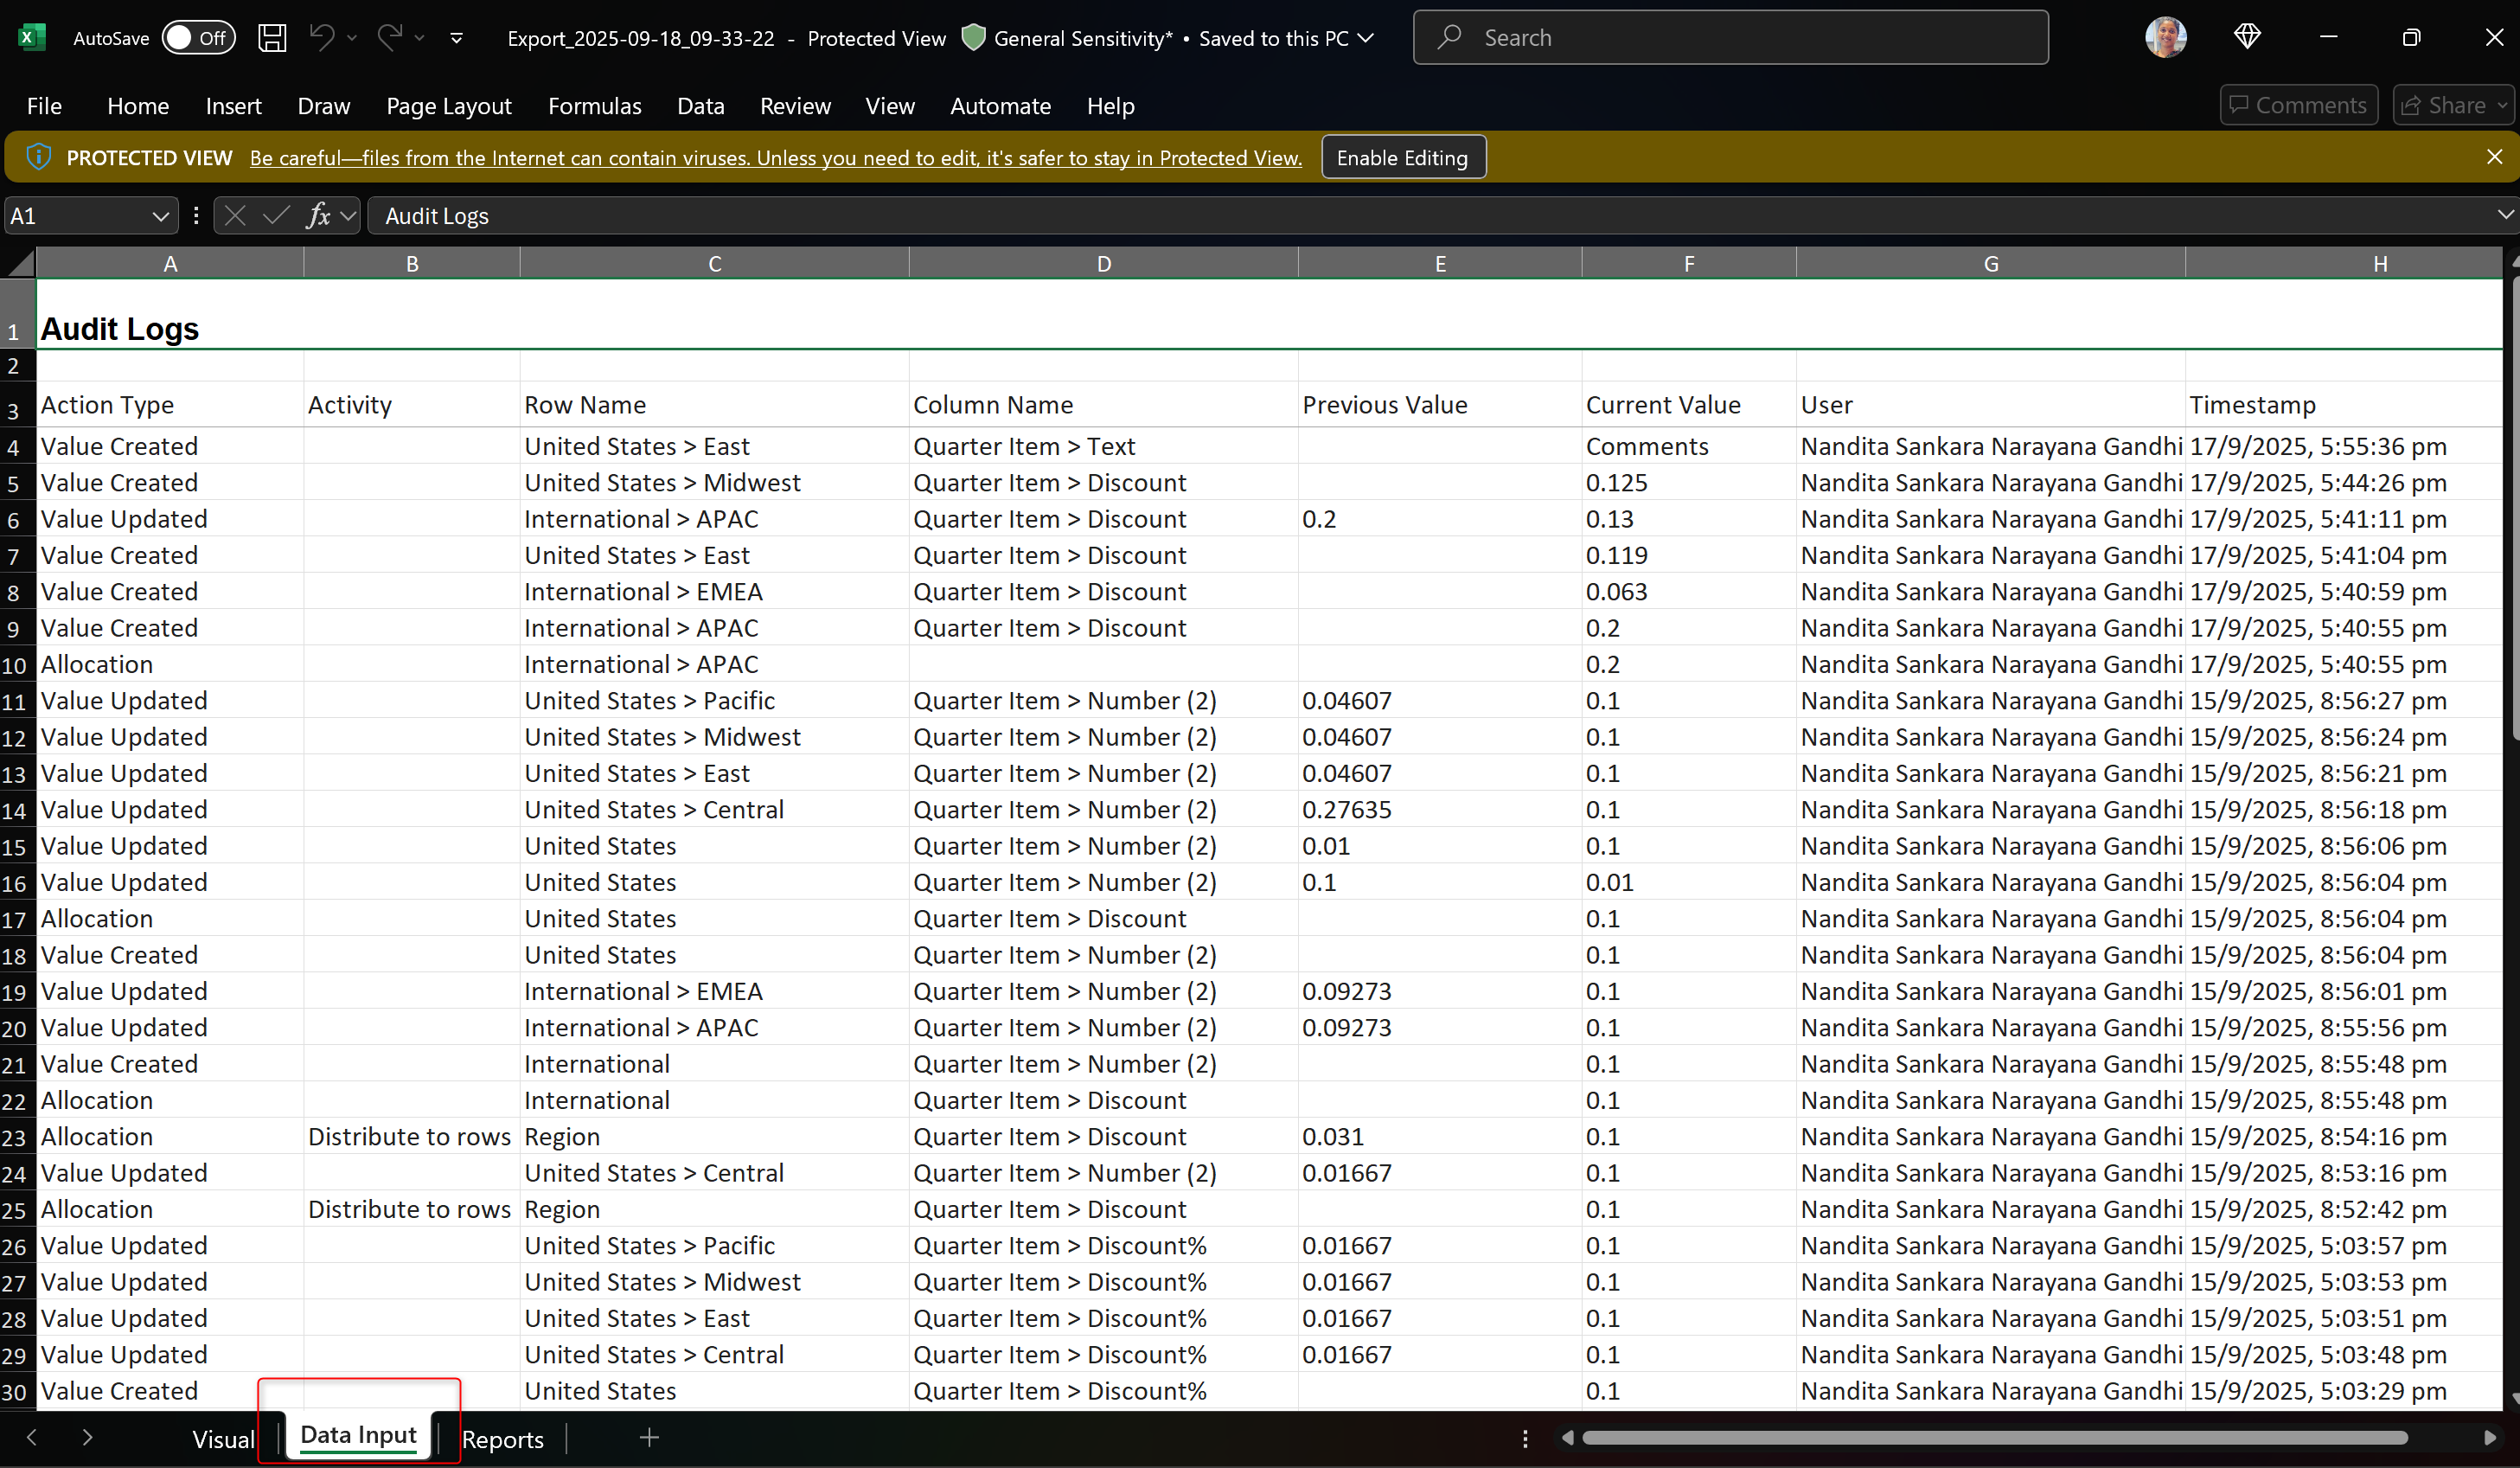Open the Microsoft Rewards diamond icon

coord(2247,37)
